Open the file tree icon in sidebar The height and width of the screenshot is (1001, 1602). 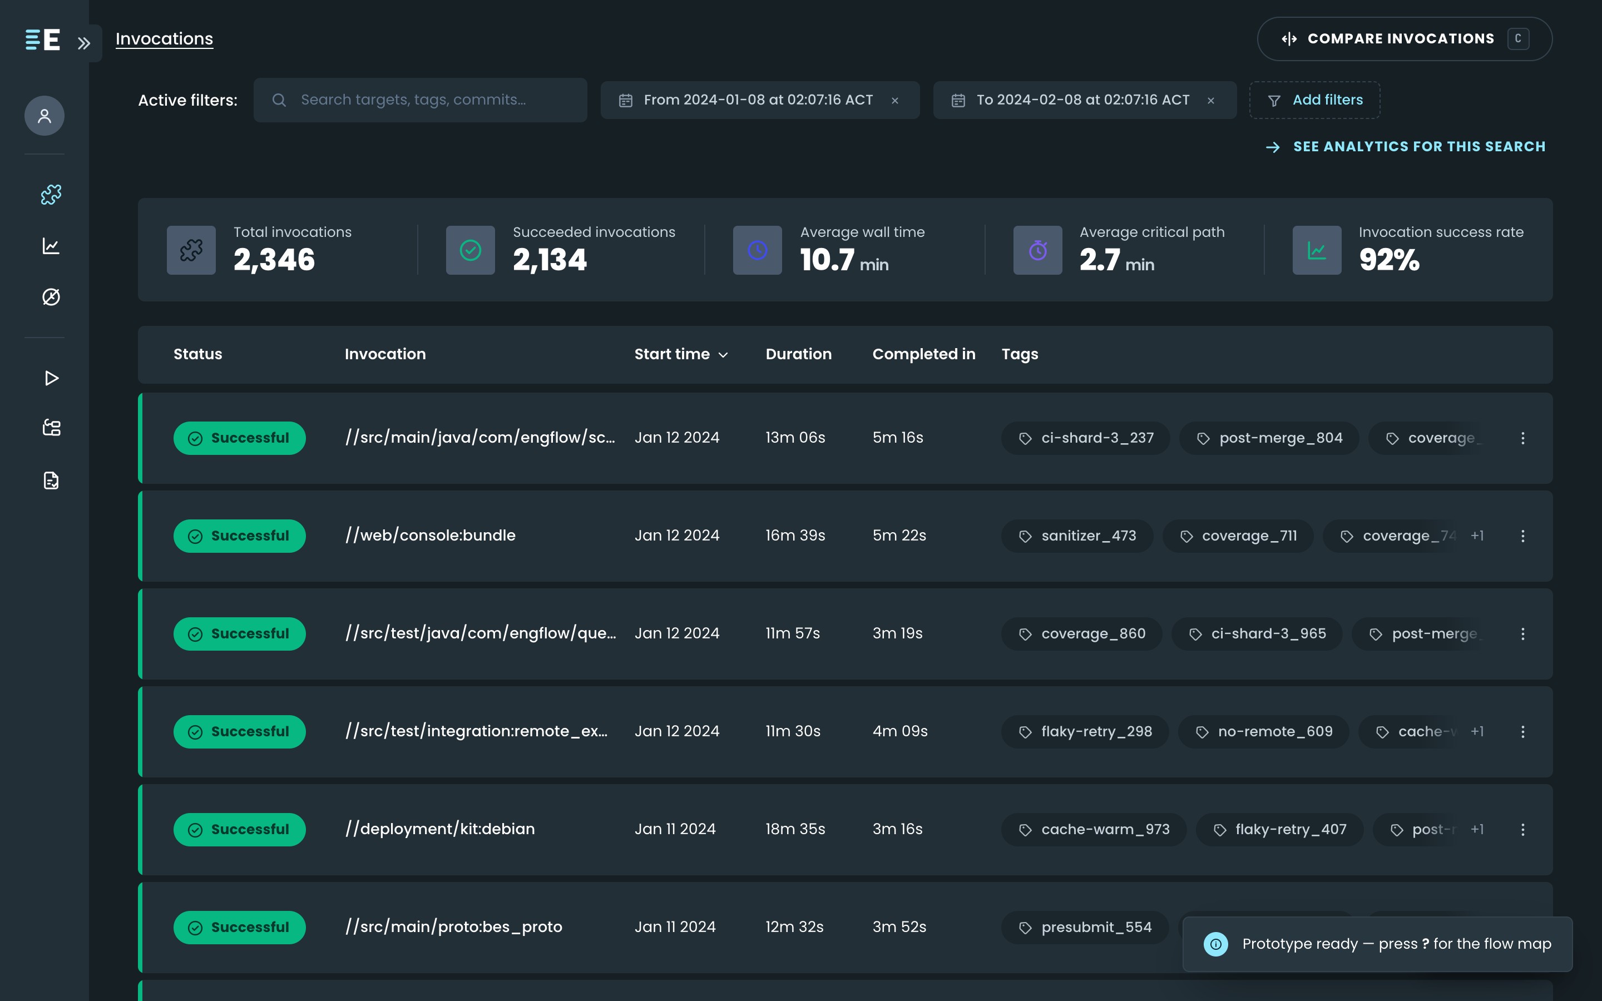51,428
